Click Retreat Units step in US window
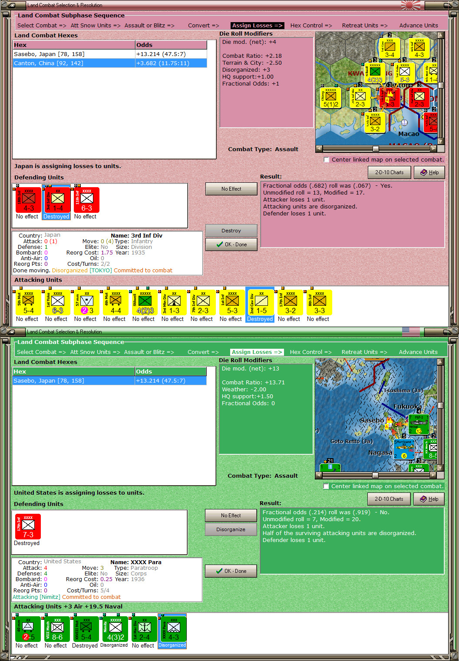 point(364,352)
